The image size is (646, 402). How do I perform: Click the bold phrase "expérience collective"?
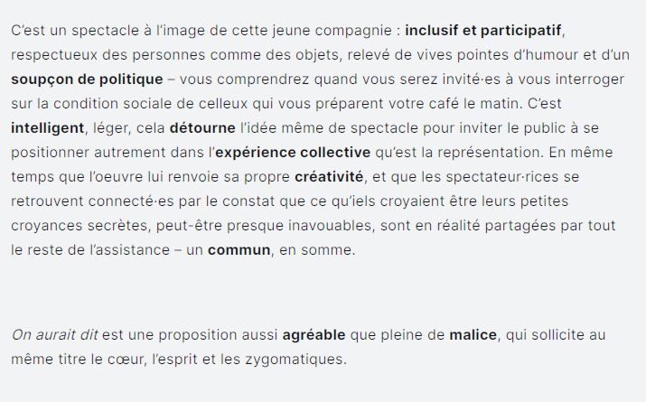pyautogui.click(x=293, y=153)
